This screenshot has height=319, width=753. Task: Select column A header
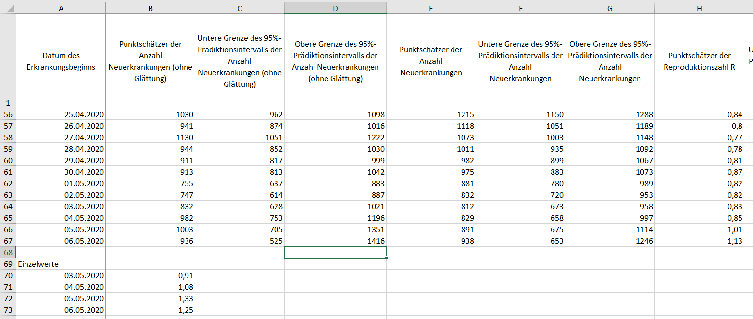pos(61,8)
